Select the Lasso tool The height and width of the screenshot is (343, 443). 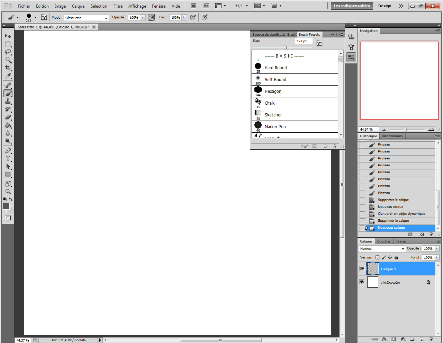point(8,52)
